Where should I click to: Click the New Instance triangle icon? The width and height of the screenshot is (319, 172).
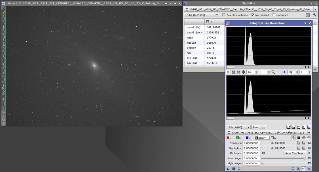(x=228, y=169)
